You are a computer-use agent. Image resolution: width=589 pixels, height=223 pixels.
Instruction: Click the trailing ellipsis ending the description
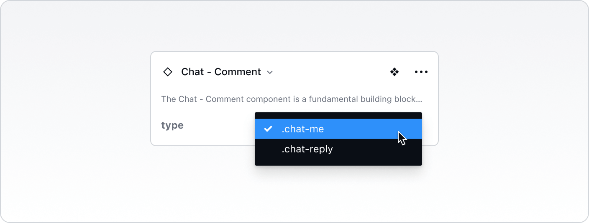click(x=419, y=100)
